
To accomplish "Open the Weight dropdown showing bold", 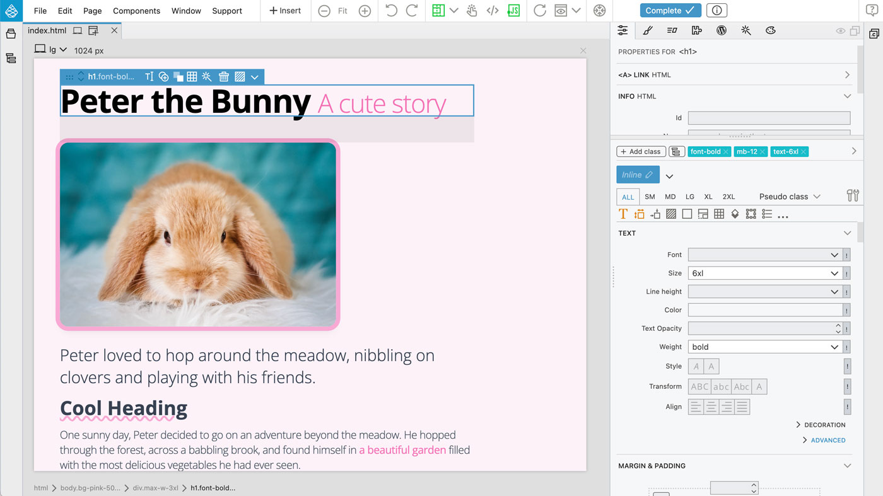I will pyautogui.click(x=766, y=347).
